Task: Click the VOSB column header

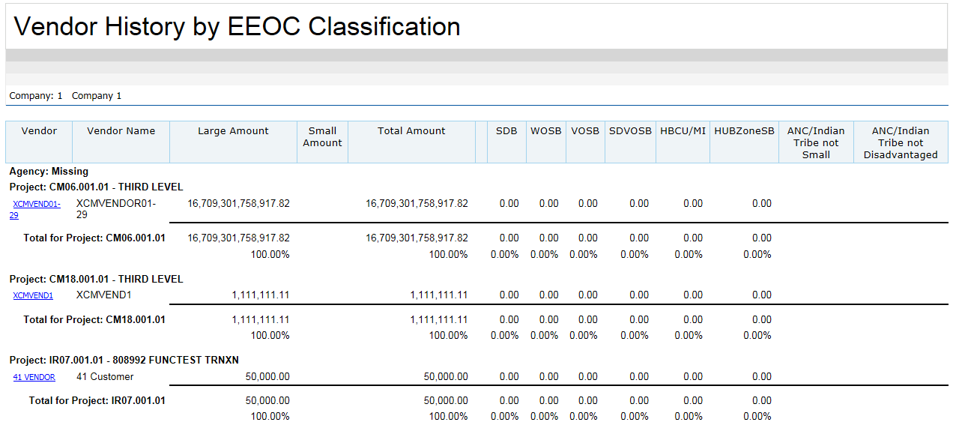Action: [585, 131]
